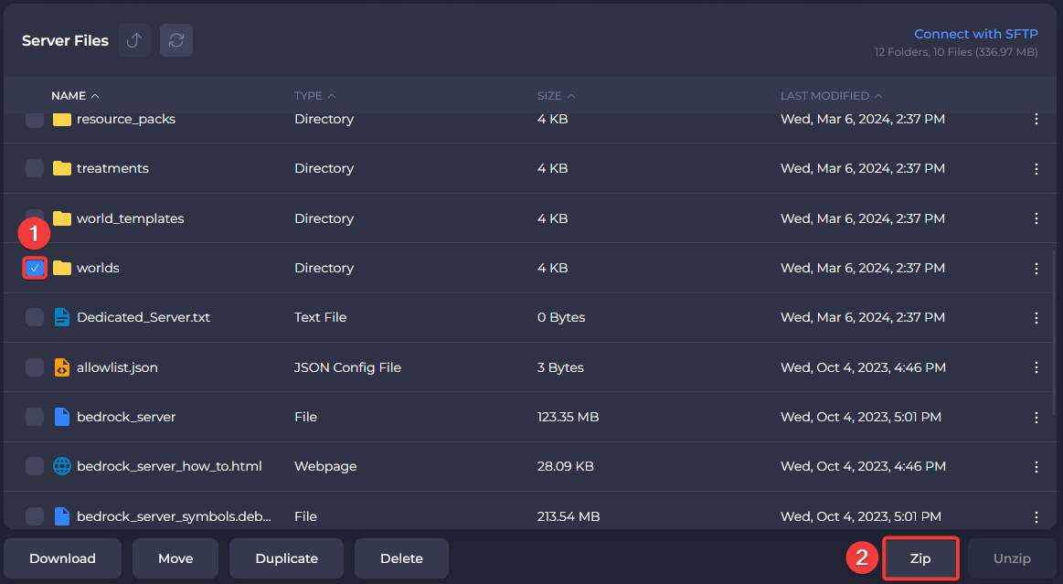The width and height of the screenshot is (1063, 584).
Task: Open more options for Dedicated_Server.txt
Action: coord(1036,317)
